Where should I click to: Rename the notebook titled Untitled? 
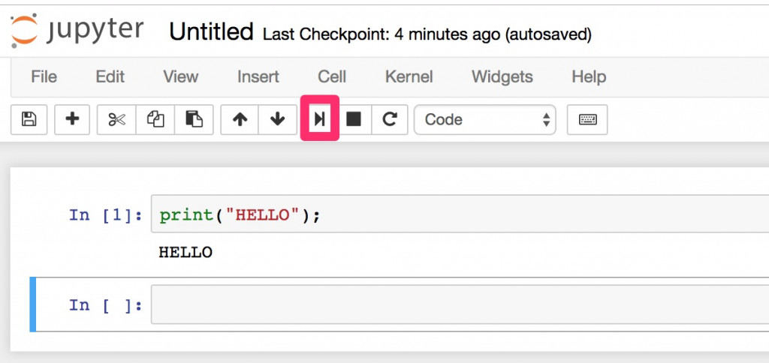click(211, 31)
